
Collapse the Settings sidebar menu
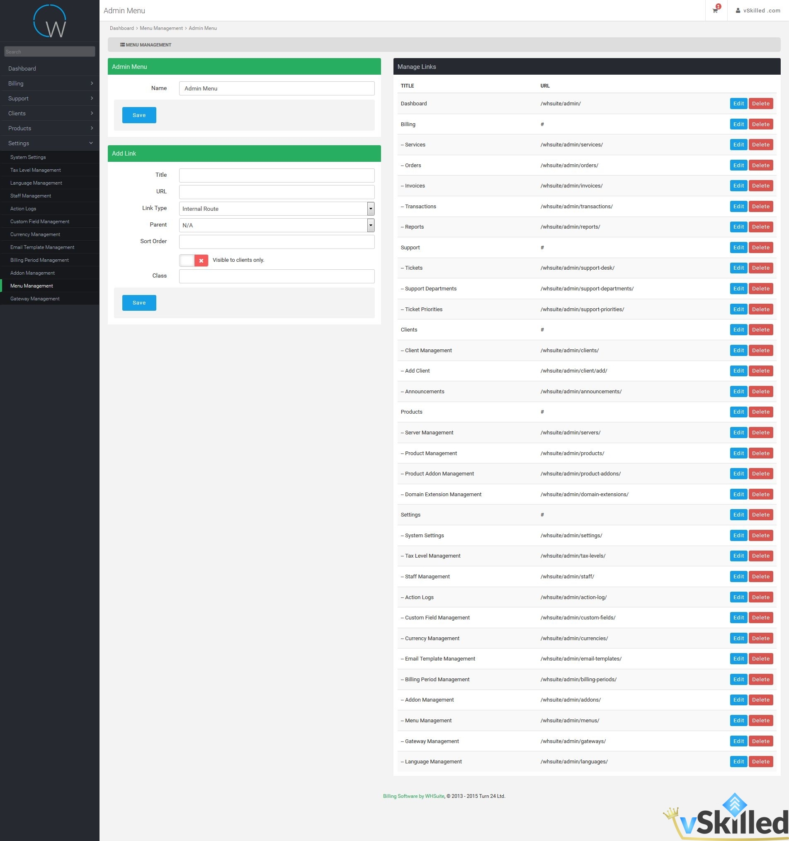click(x=49, y=143)
